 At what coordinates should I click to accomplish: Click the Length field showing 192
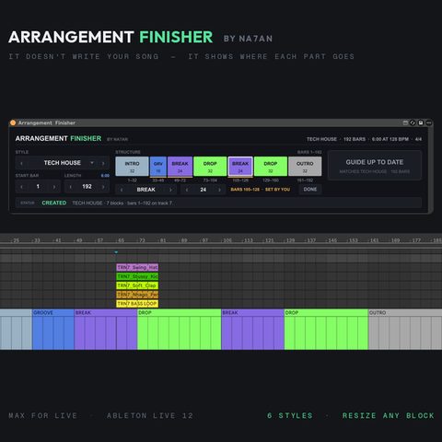coord(87,186)
